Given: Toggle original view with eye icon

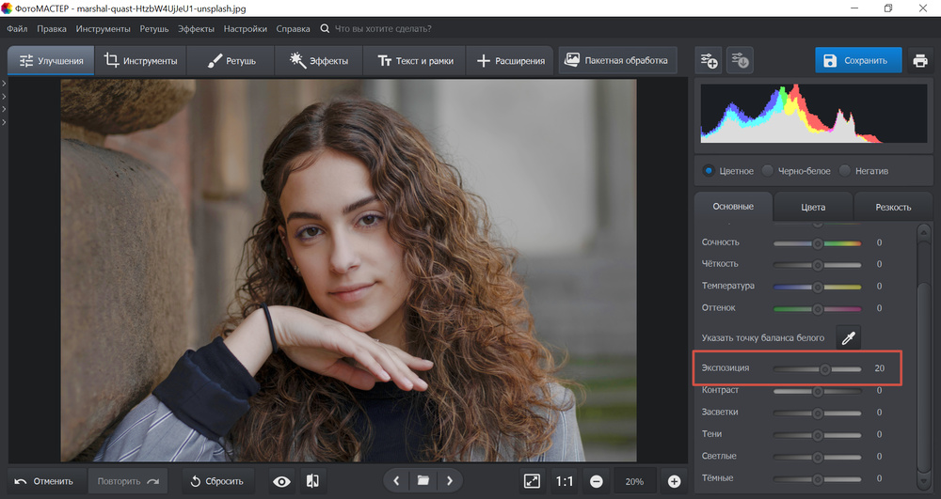Looking at the screenshot, I should pyautogui.click(x=281, y=481).
